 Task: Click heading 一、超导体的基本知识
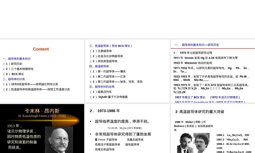tap(16, 59)
